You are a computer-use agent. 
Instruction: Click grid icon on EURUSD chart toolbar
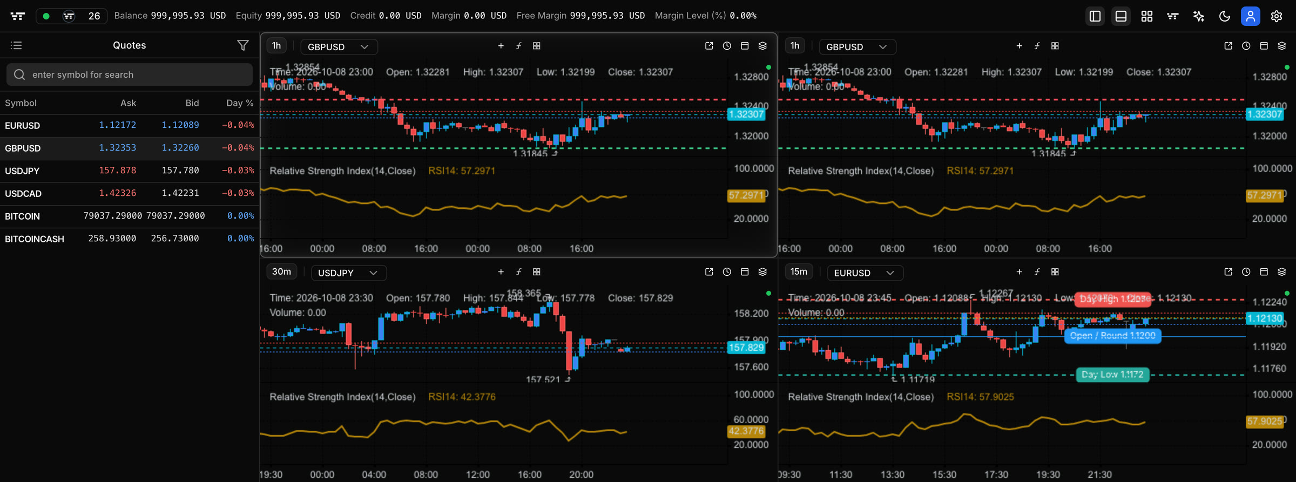(1055, 272)
